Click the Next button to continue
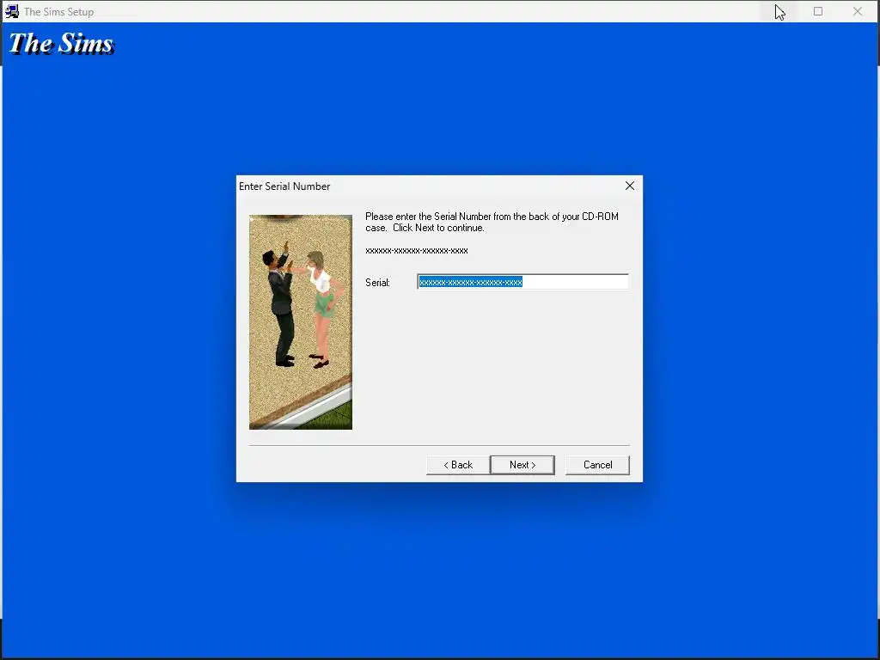The height and width of the screenshot is (660, 880). pyautogui.click(x=522, y=465)
